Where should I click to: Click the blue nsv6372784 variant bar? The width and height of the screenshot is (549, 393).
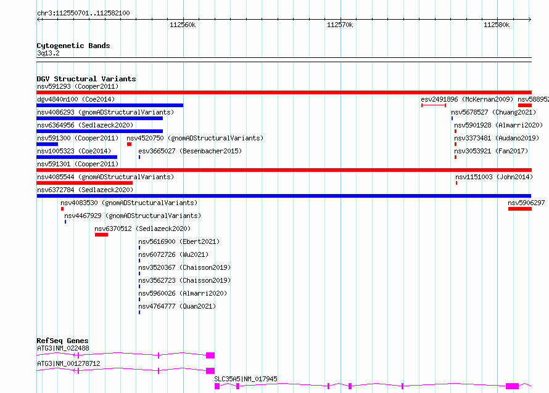point(284,196)
